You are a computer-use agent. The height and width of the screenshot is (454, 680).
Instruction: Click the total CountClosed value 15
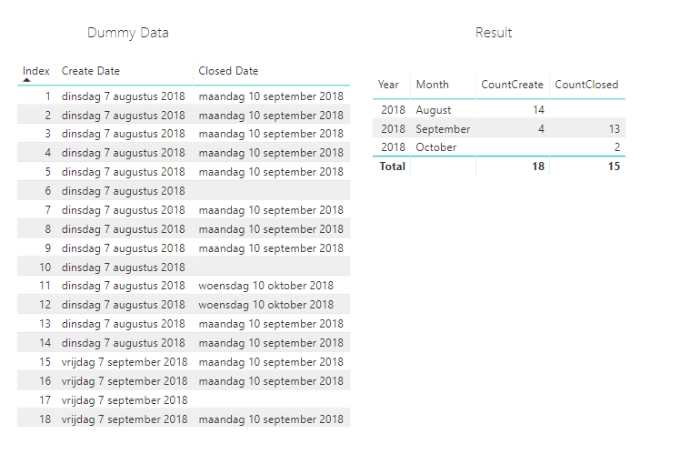pyautogui.click(x=614, y=166)
